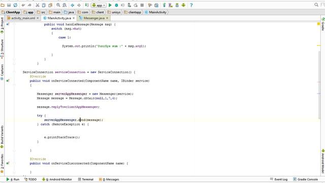Toggle the Android Model tool window
This screenshot has width=325, height=183.
[x=323, y=161]
